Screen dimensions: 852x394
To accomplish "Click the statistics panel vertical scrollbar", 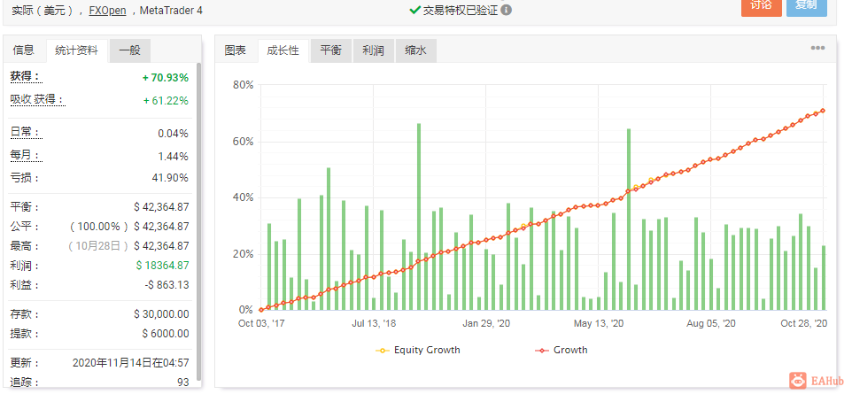I will pos(198,221).
